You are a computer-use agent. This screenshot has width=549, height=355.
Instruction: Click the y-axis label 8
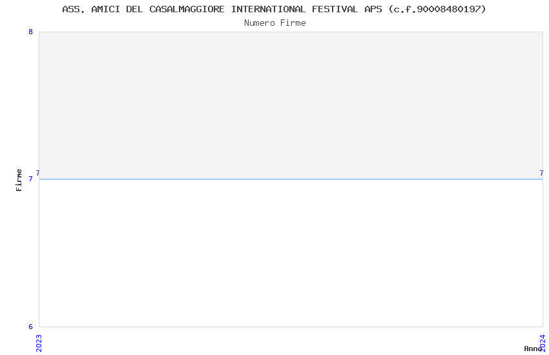30,32
